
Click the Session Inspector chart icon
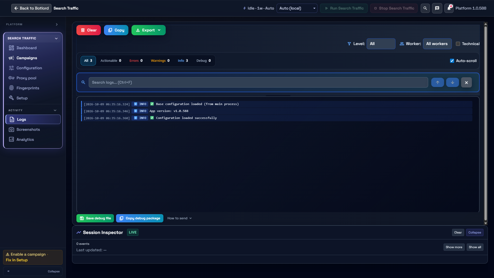(x=79, y=232)
